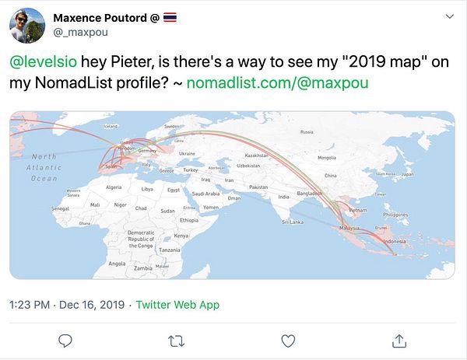Click the Democratic Republic of the Congo label
The width and height of the screenshot is (467, 360).
pos(141,239)
